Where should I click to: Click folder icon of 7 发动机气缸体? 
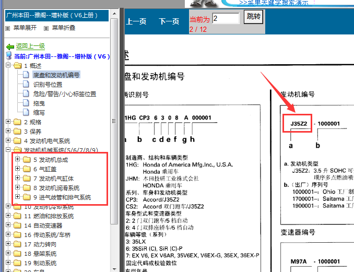[x=27, y=179]
